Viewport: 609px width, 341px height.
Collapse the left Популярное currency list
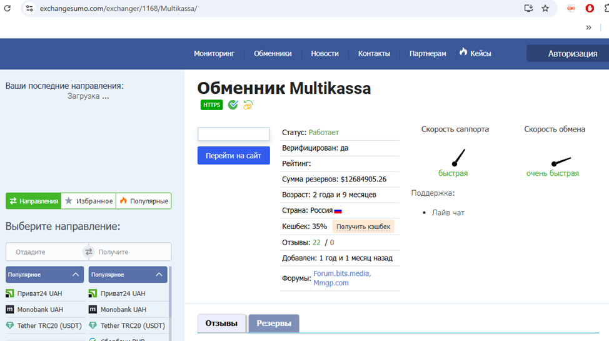pyautogui.click(x=76, y=275)
